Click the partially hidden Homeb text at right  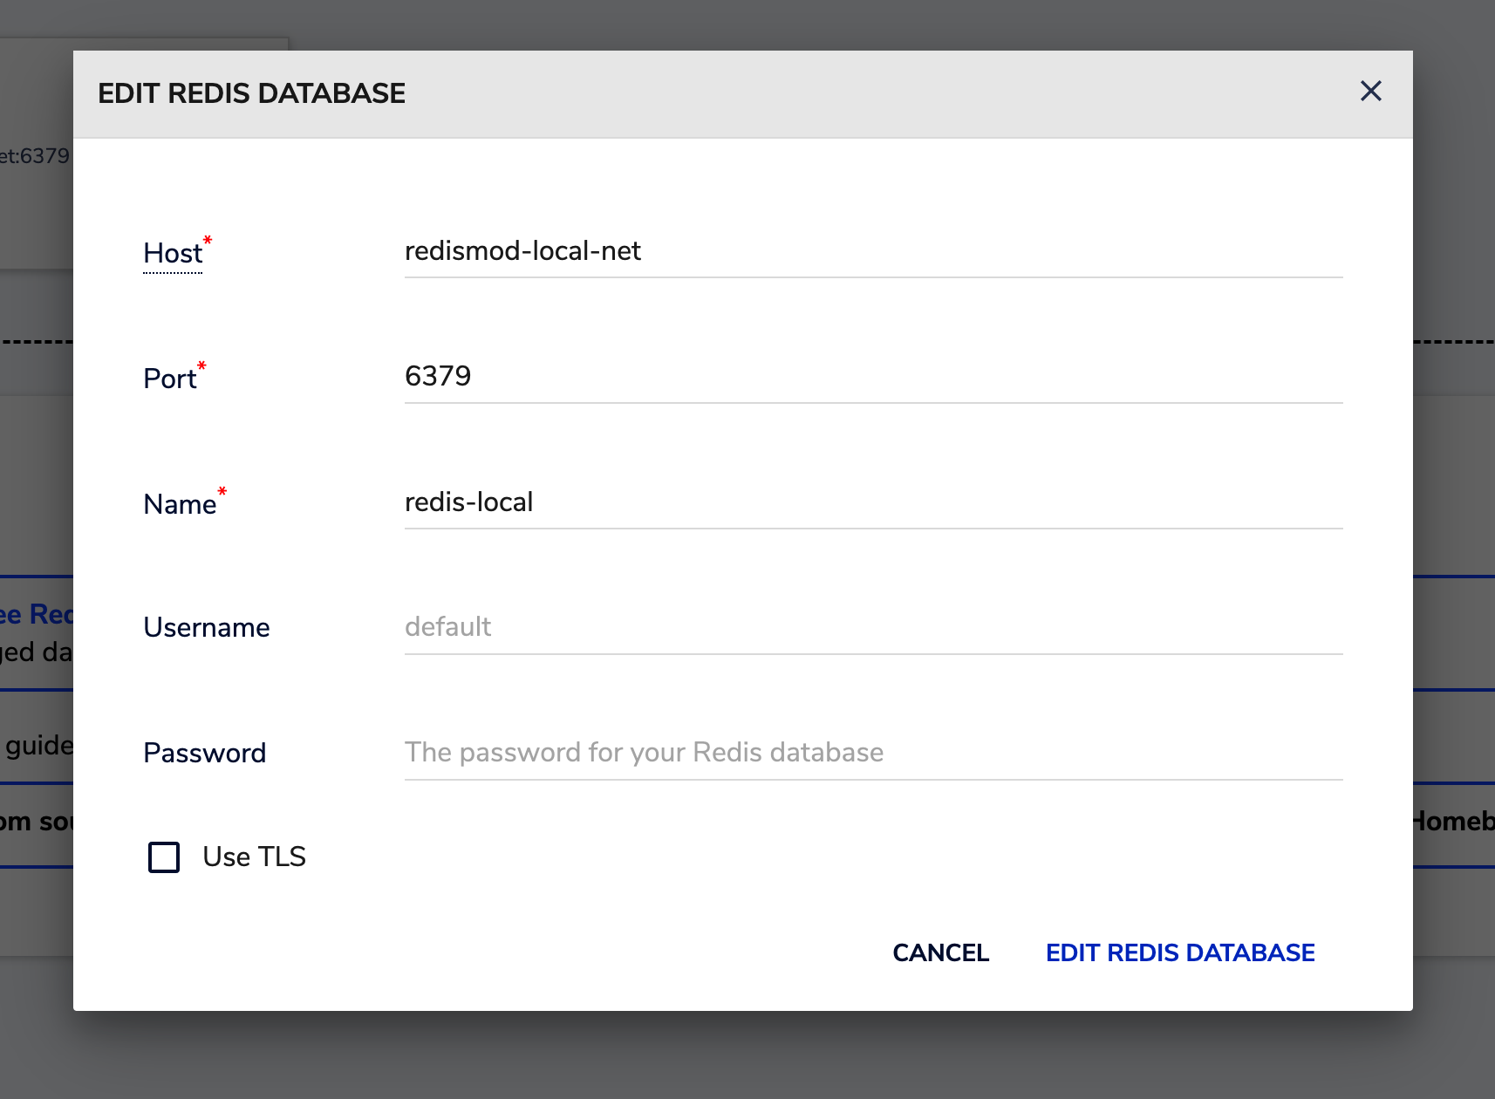pyautogui.click(x=1453, y=822)
